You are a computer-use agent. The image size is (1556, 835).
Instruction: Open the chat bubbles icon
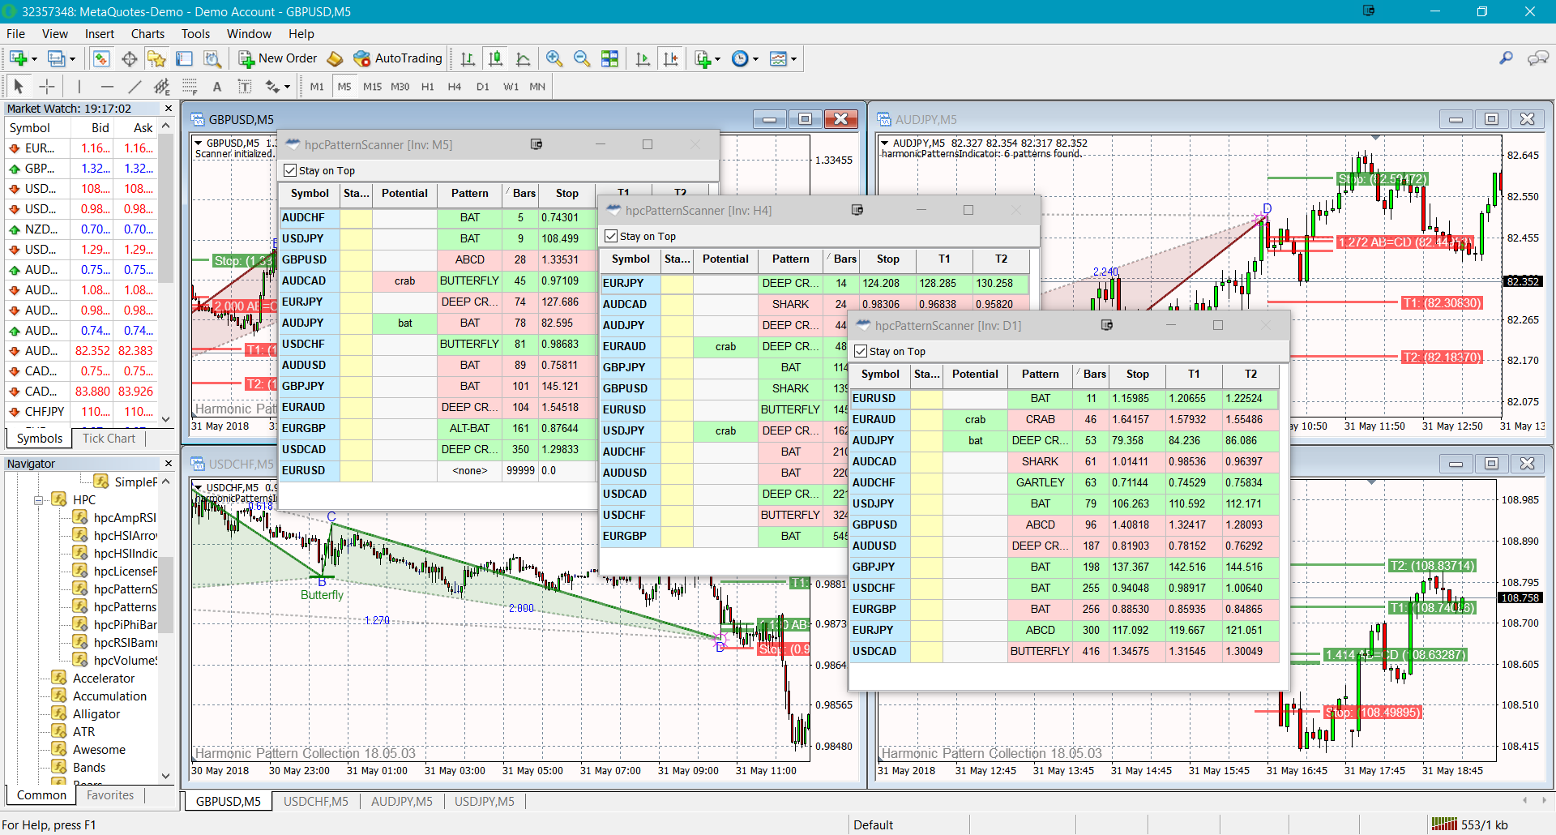[x=1537, y=58]
